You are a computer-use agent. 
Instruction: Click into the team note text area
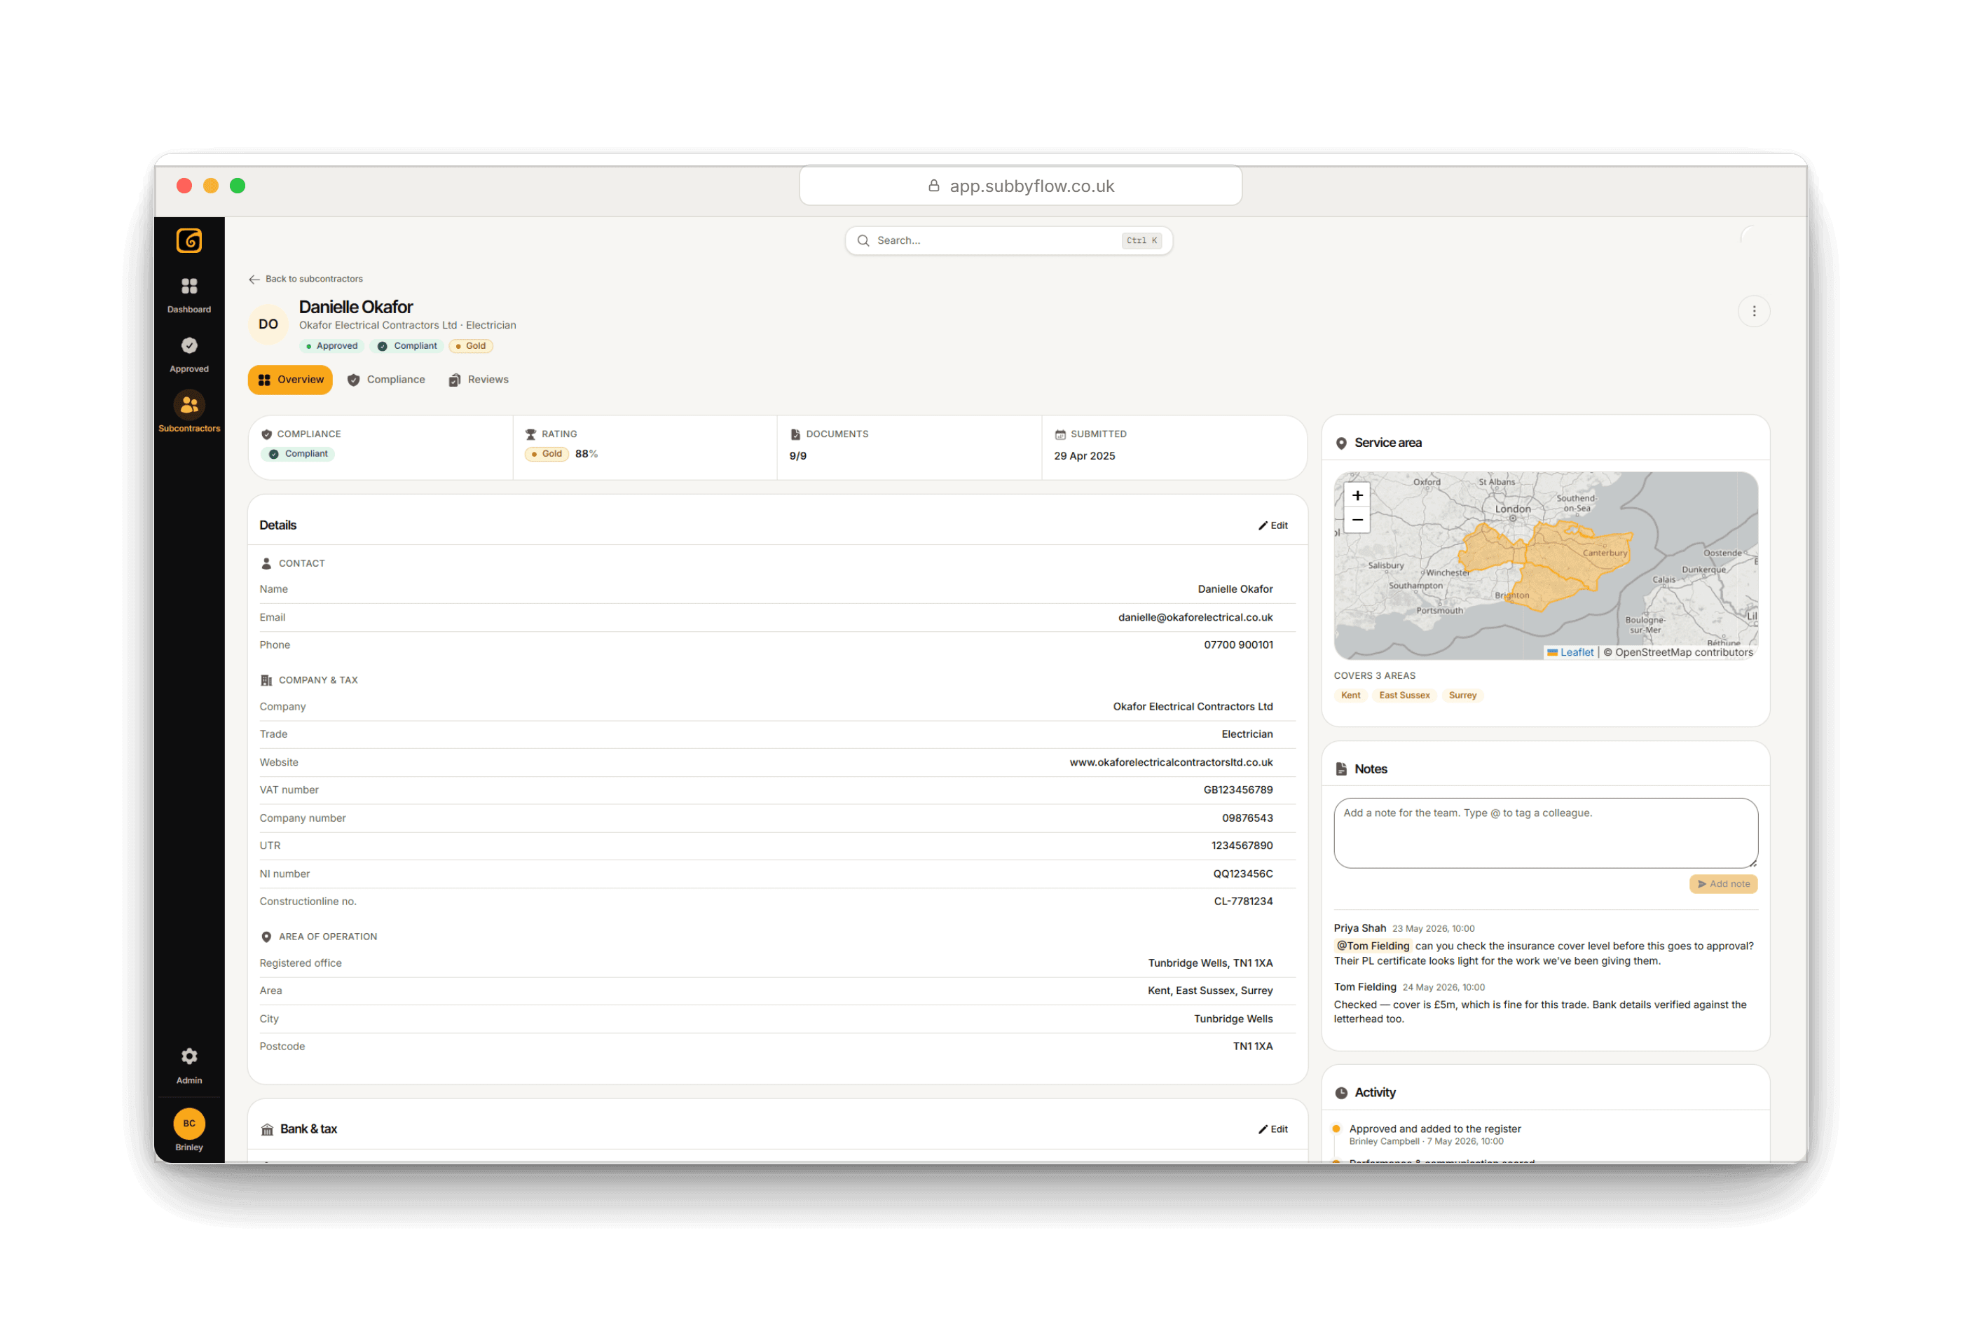tap(1545, 833)
